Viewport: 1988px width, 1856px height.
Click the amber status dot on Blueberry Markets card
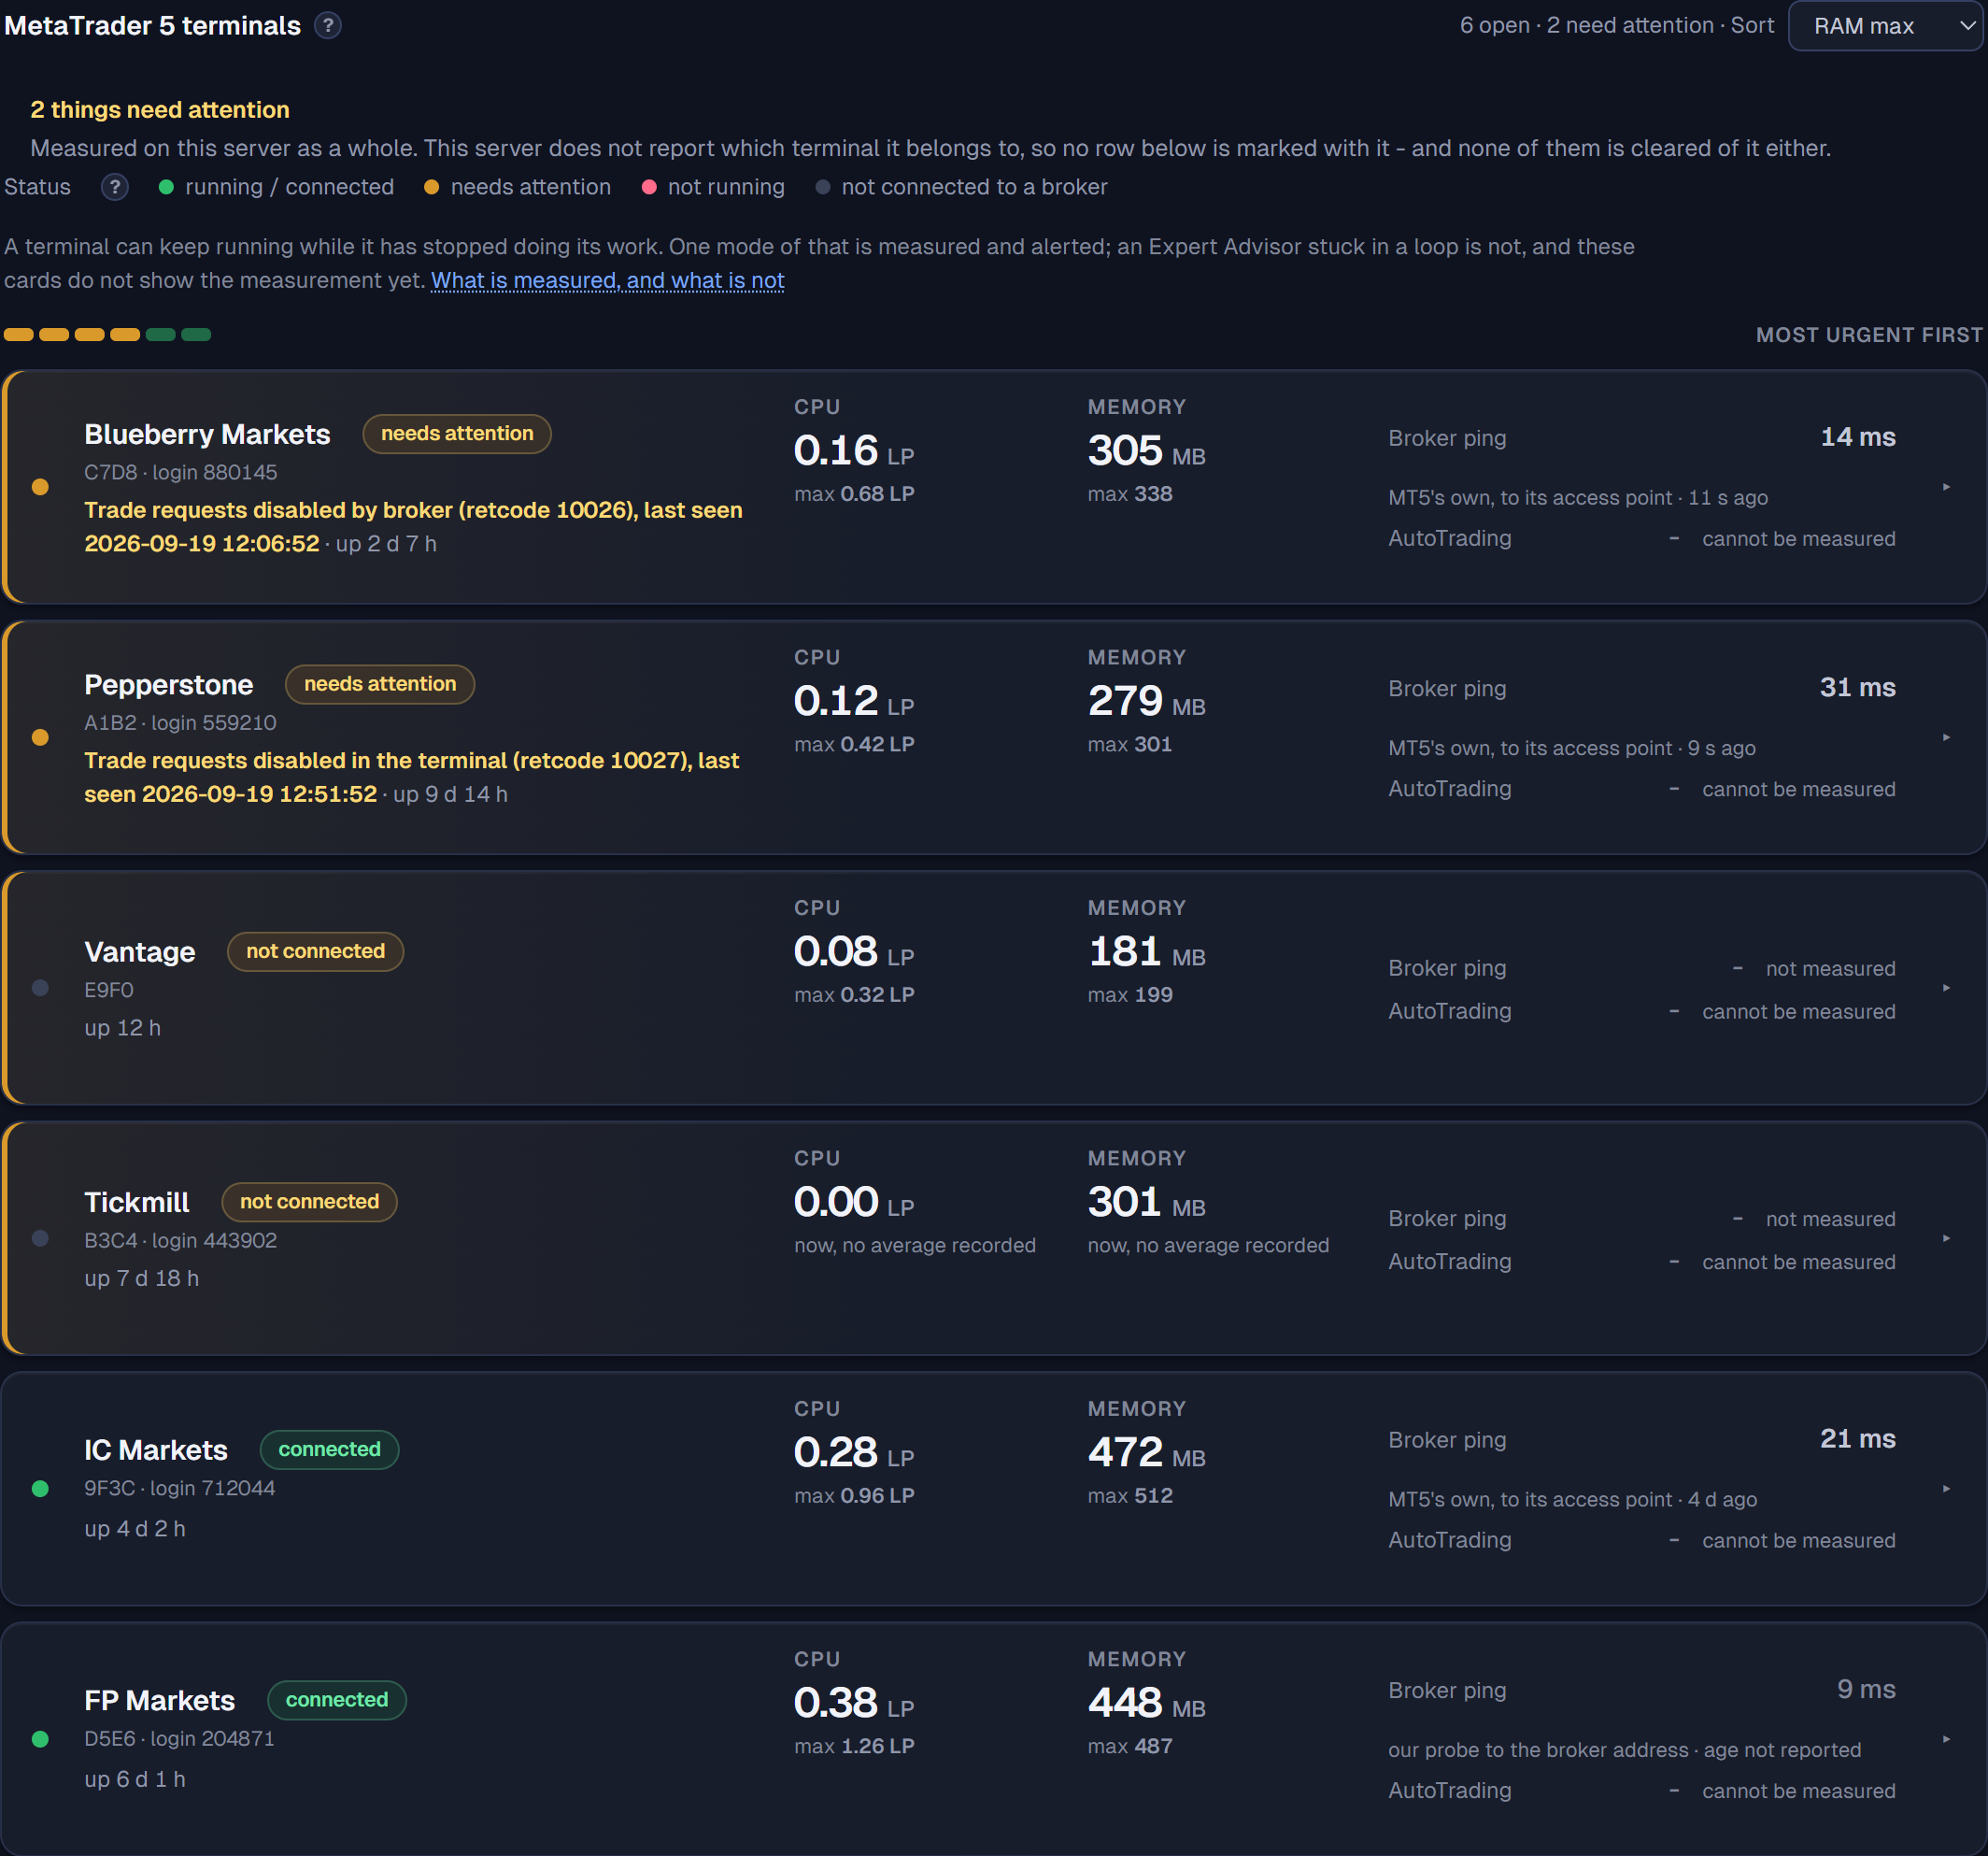pos(40,487)
